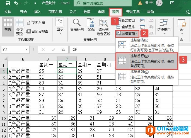Switch to the 审阅 tab
Image resolution: width=191 pixels, height=138 pixels.
[101, 12]
